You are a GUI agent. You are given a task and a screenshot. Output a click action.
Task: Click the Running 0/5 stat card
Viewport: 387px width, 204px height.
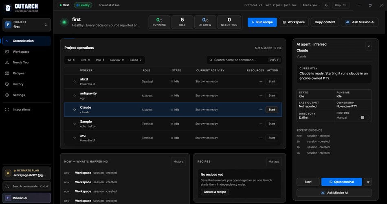[x=159, y=22]
